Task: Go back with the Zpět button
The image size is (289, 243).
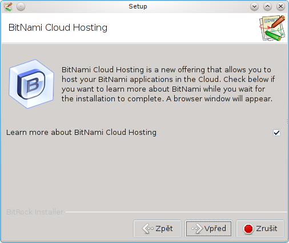Action: tap(157, 229)
